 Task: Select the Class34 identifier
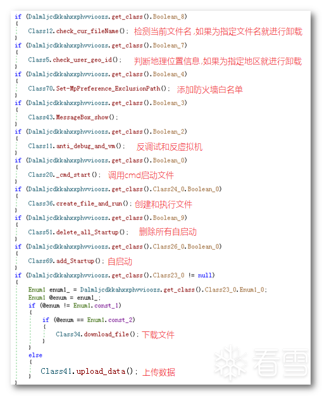coord(68,335)
